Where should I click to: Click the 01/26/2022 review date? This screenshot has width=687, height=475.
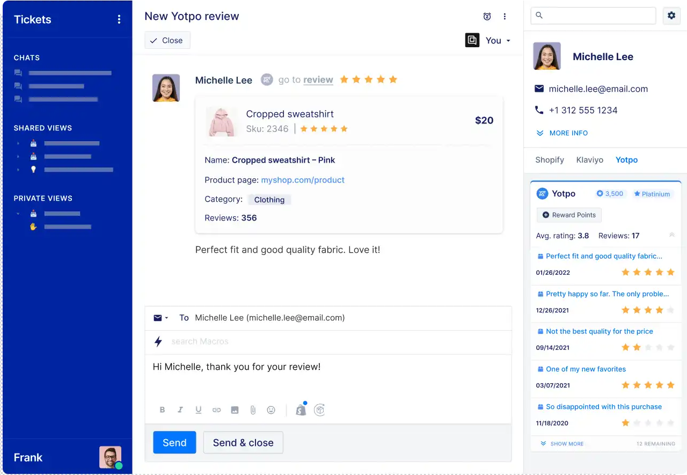[x=553, y=273]
